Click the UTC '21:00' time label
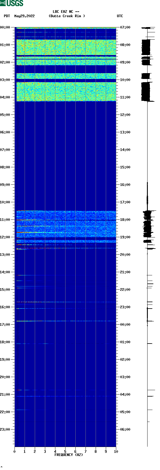 coord(125,272)
